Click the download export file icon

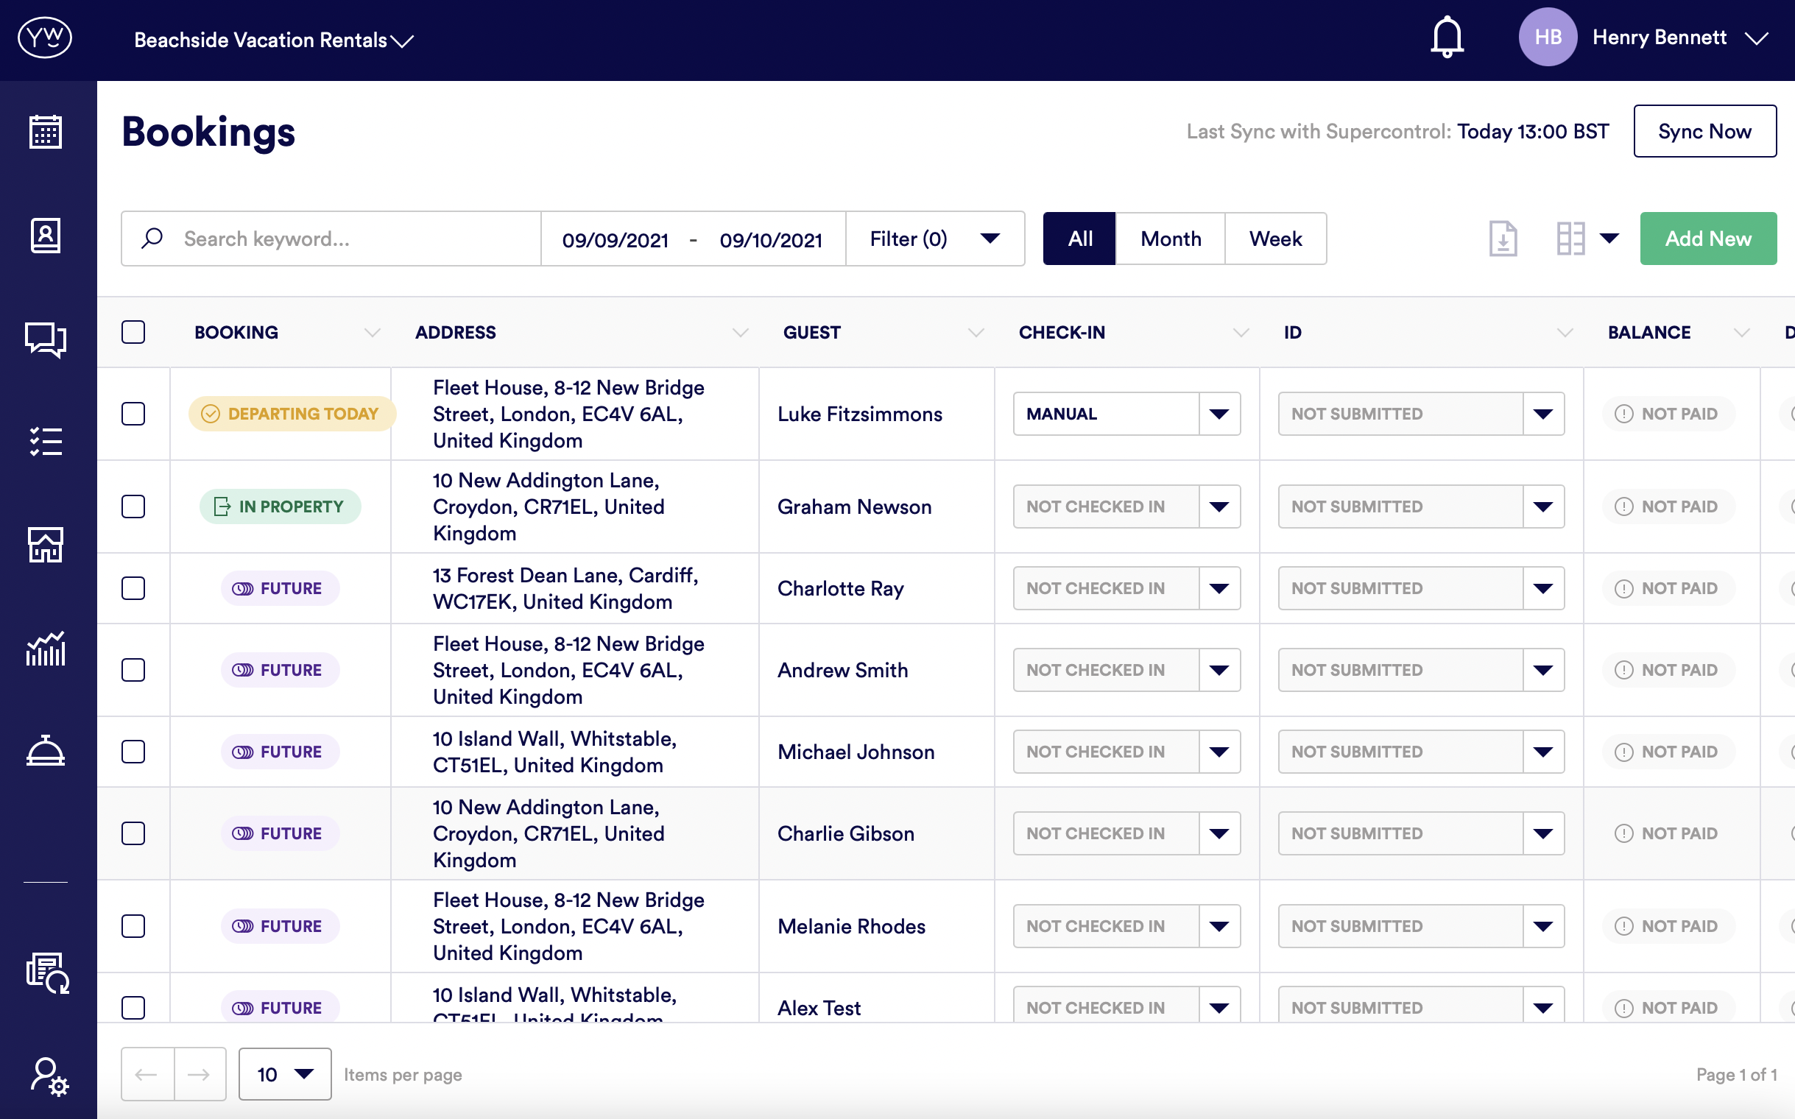(1503, 239)
